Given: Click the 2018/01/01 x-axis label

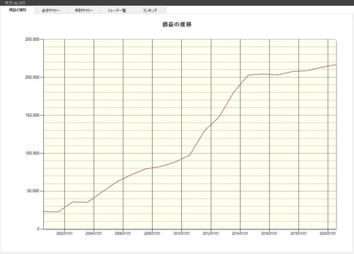Looking at the screenshot, I should [x=298, y=234].
